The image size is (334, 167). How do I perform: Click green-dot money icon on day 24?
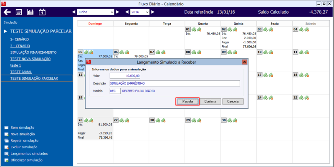click(x=266, y=97)
